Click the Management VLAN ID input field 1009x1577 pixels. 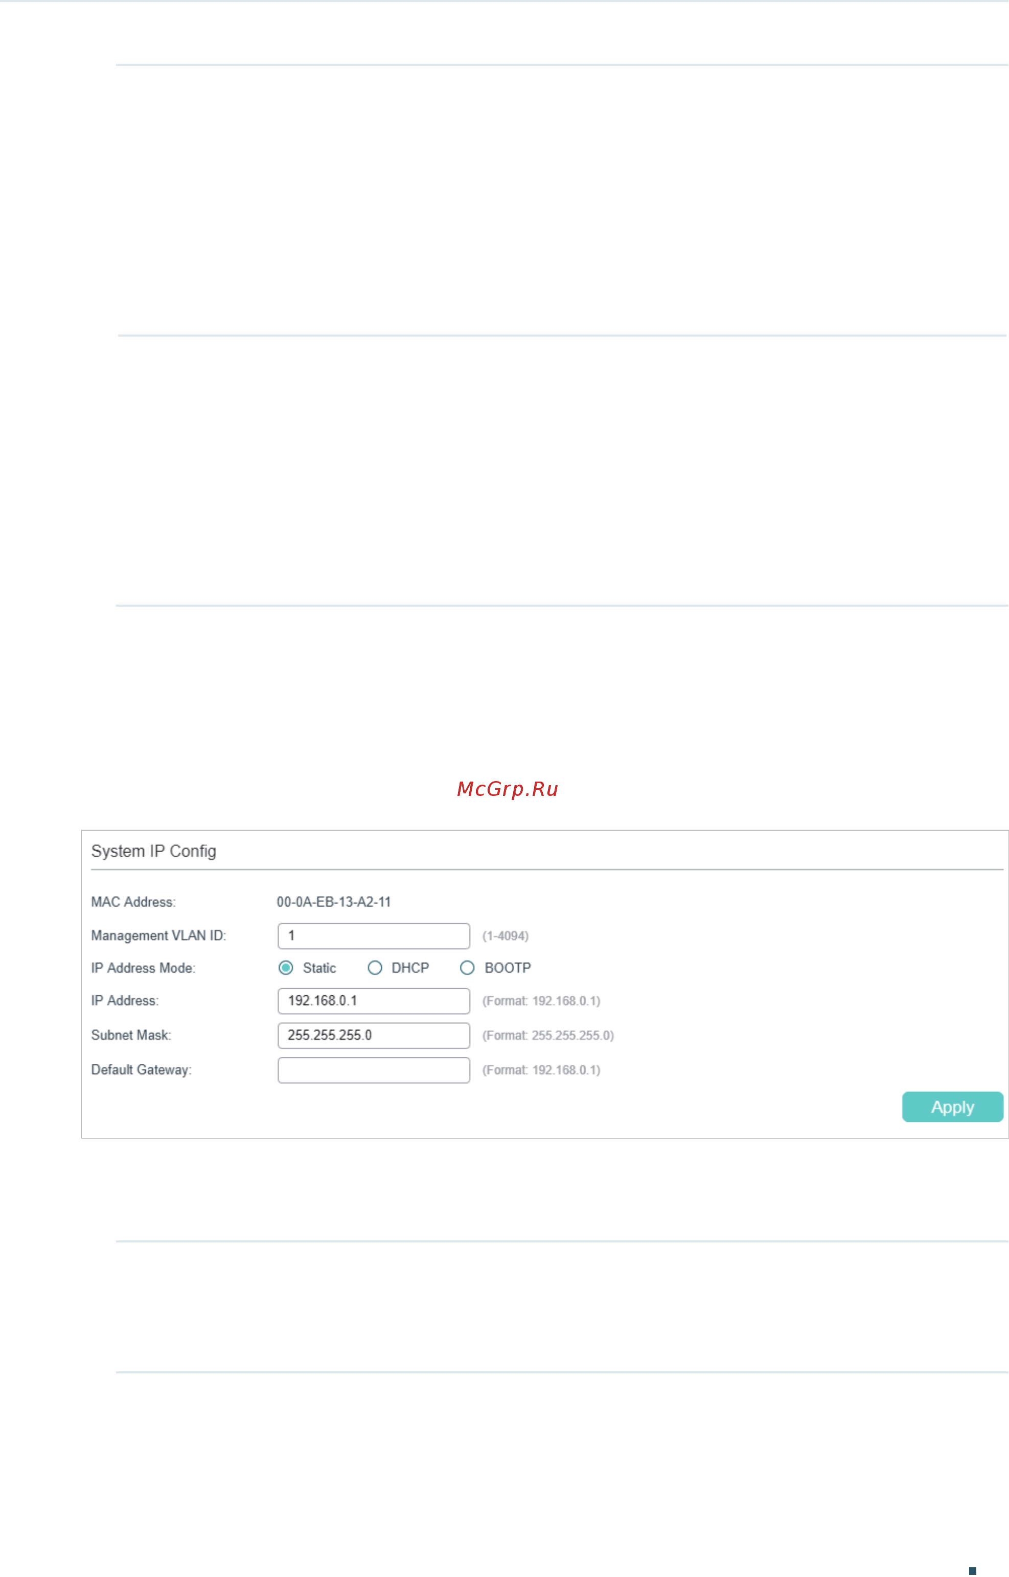(x=374, y=936)
